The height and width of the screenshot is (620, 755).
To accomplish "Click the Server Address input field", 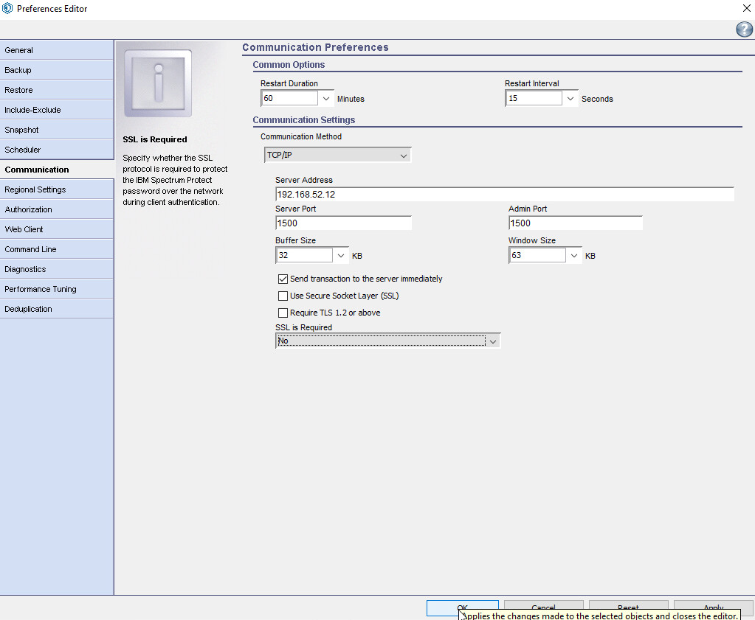I will (x=504, y=195).
